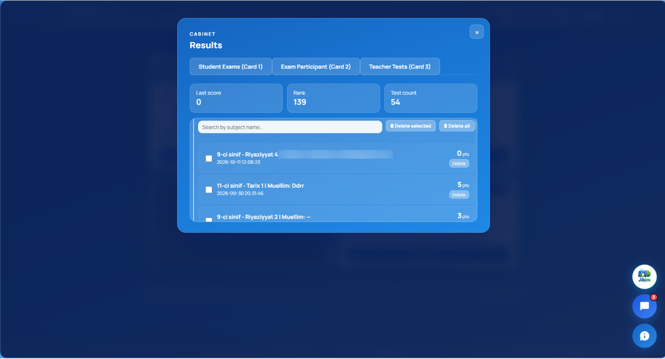Click the '5 pts' score value

(x=463, y=184)
